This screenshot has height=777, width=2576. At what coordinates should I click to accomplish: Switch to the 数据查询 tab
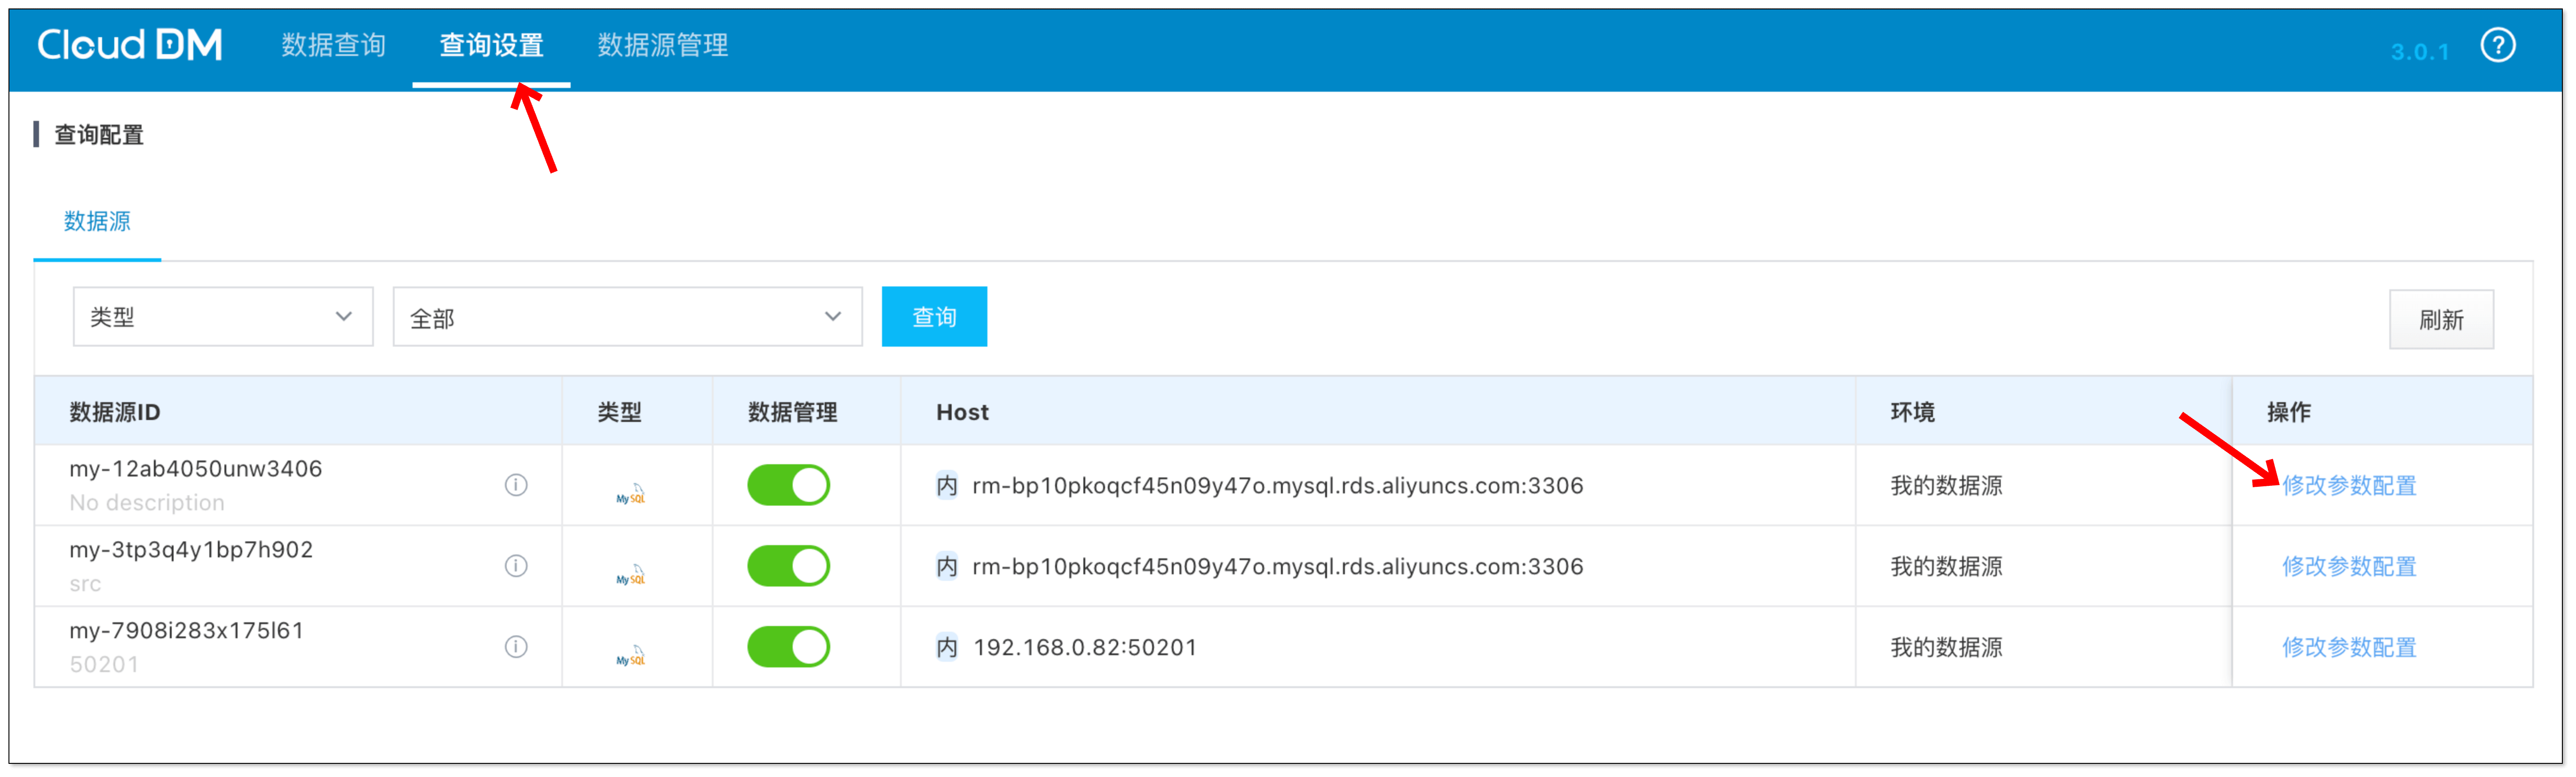[x=333, y=44]
